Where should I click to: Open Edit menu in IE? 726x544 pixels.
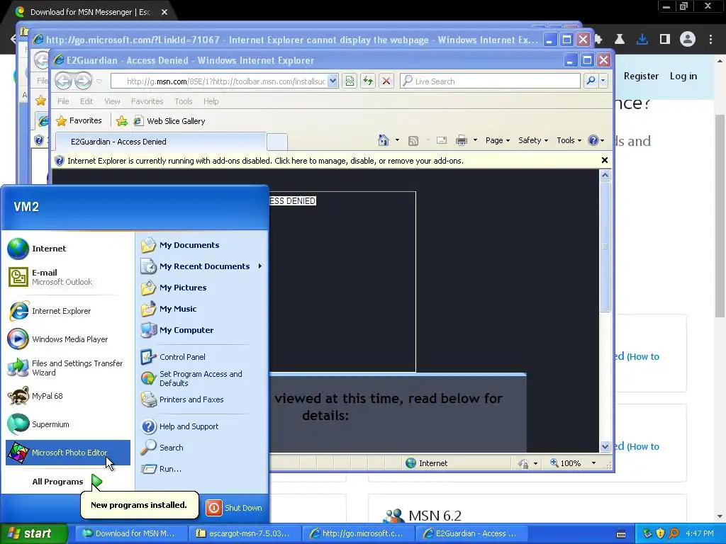(86, 101)
